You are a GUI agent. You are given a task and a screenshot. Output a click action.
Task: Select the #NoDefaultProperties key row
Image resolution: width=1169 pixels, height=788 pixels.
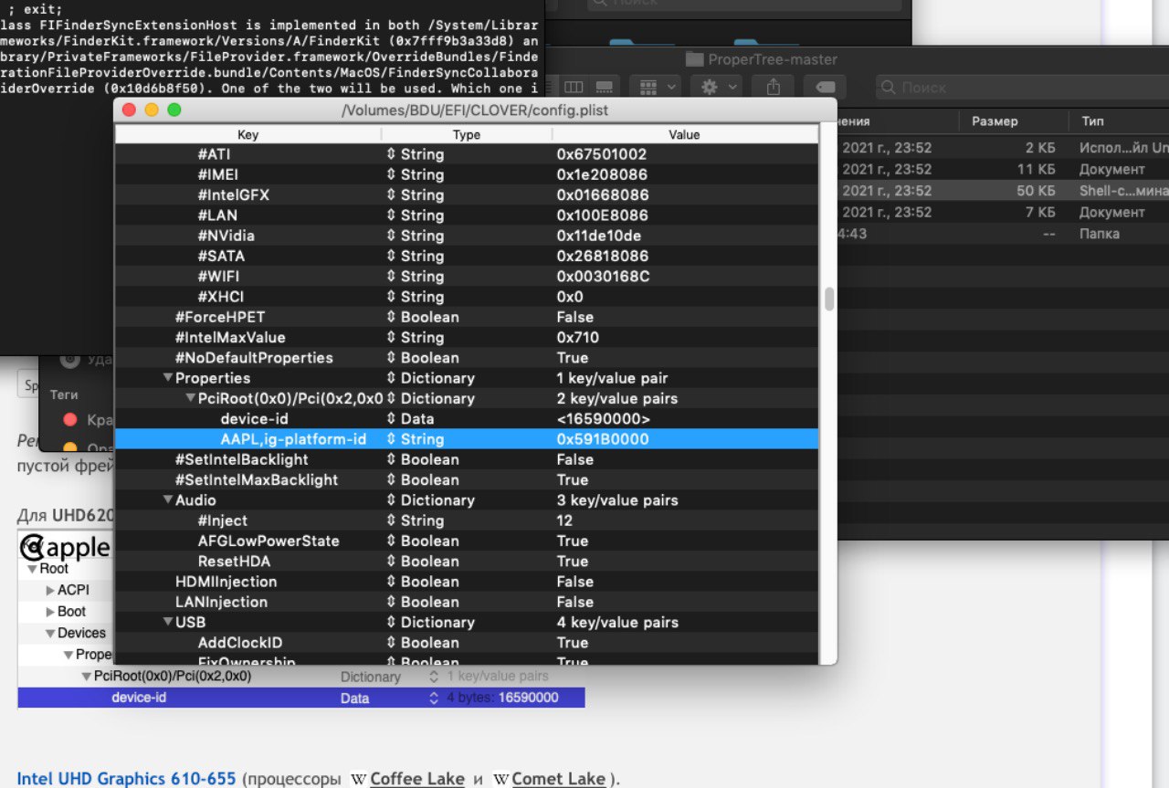[466, 358]
